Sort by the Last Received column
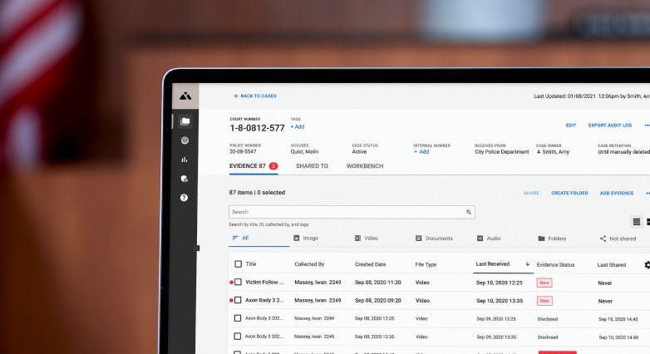This screenshot has height=354, width=650. tap(492, 264)
